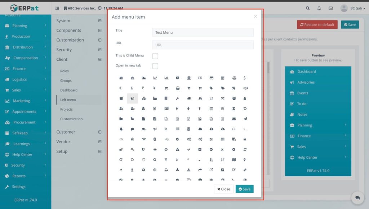Open the chat bubble widget
The height and width of the screenshot is (209, 369).
click(x=358, y=198)
